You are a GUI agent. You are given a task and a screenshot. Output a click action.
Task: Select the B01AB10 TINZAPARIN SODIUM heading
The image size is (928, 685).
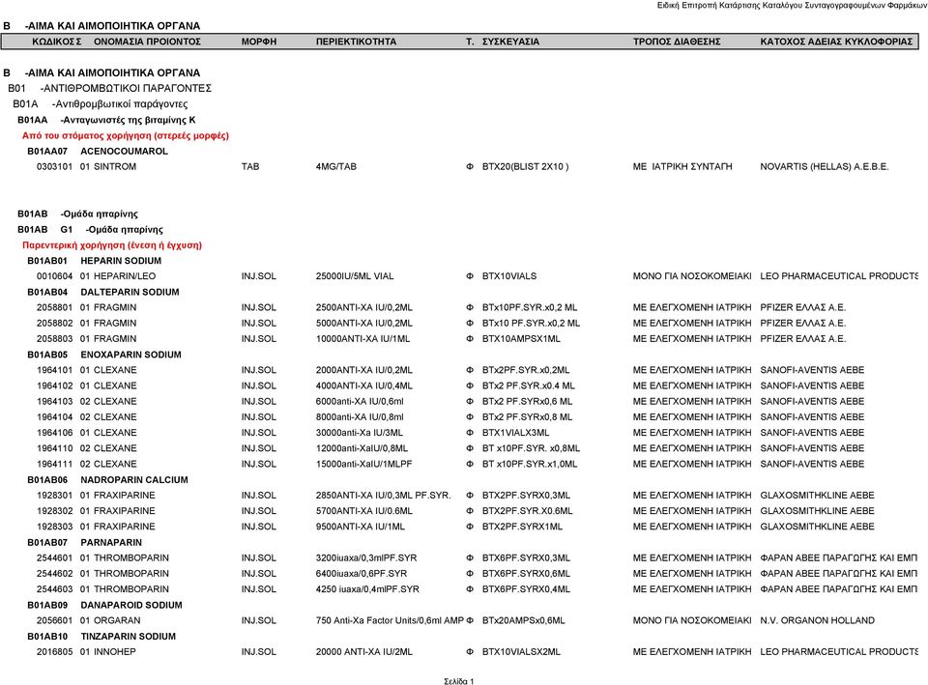click(101, 637)
